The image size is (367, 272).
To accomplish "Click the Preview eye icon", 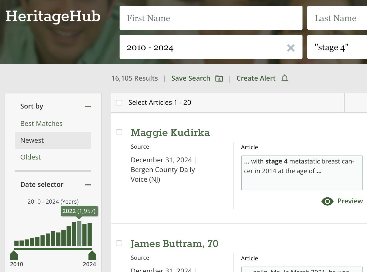I will click(x=327, y=201).
